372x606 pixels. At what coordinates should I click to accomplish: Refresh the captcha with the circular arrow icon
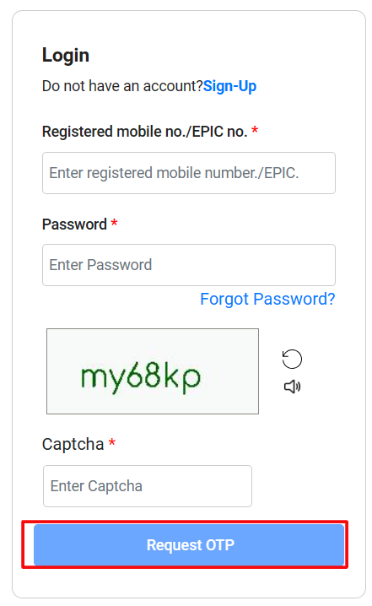pos(292,359)
